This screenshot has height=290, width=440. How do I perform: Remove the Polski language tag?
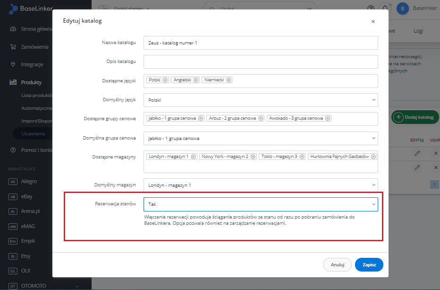click(x=165, y=80)
